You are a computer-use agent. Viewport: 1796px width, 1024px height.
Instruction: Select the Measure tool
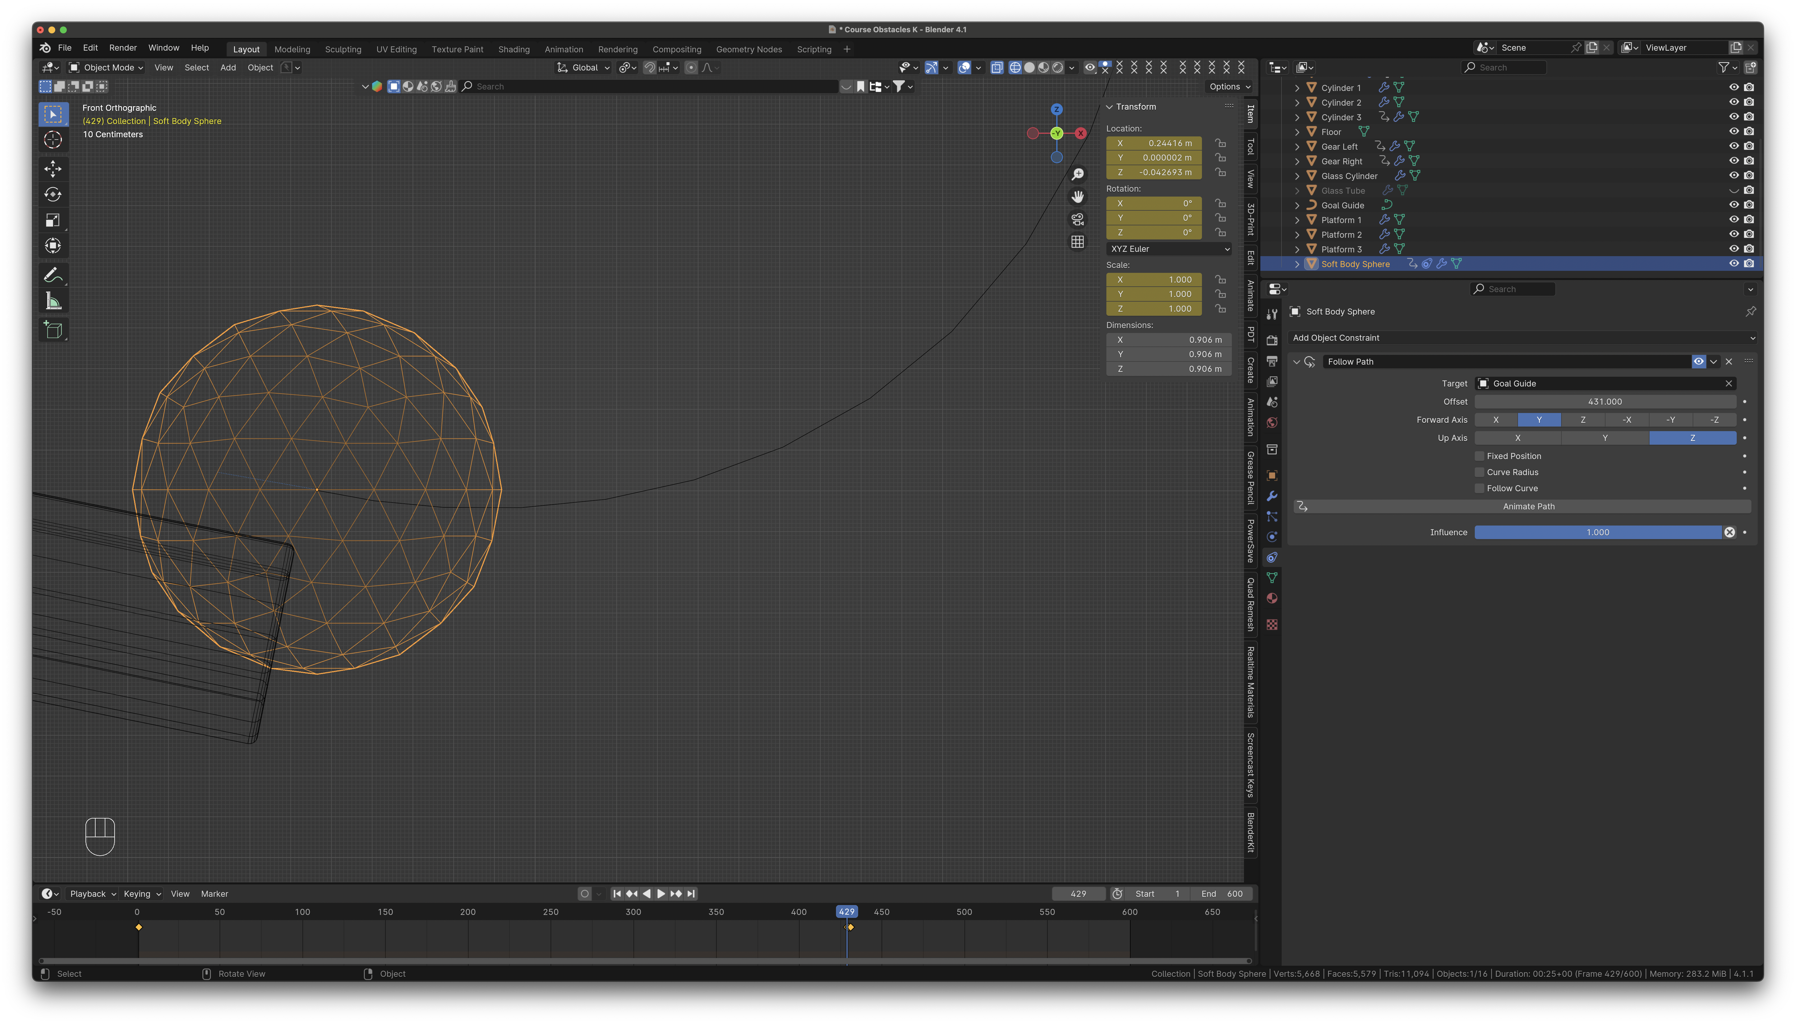click(53, 302)
